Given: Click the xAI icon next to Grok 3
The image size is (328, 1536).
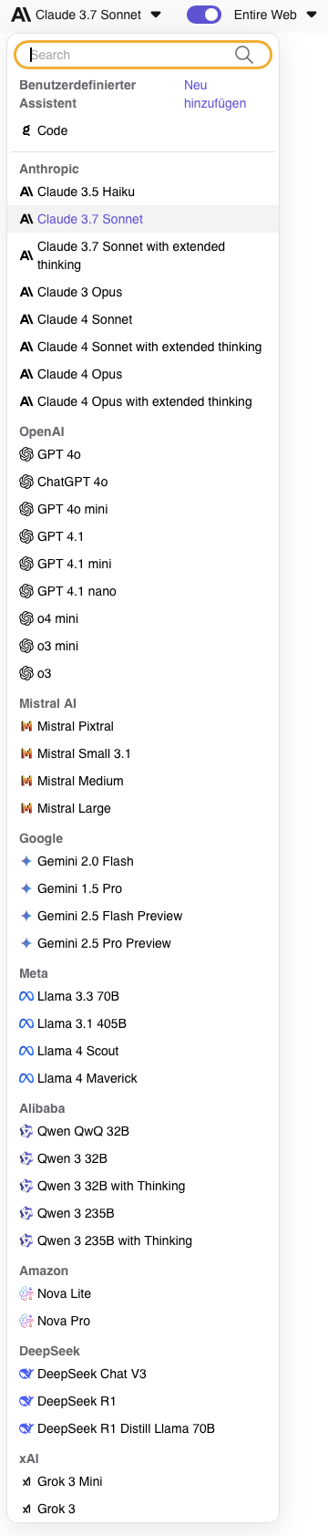Looking at the screenshot, I should pos(26,1509).
